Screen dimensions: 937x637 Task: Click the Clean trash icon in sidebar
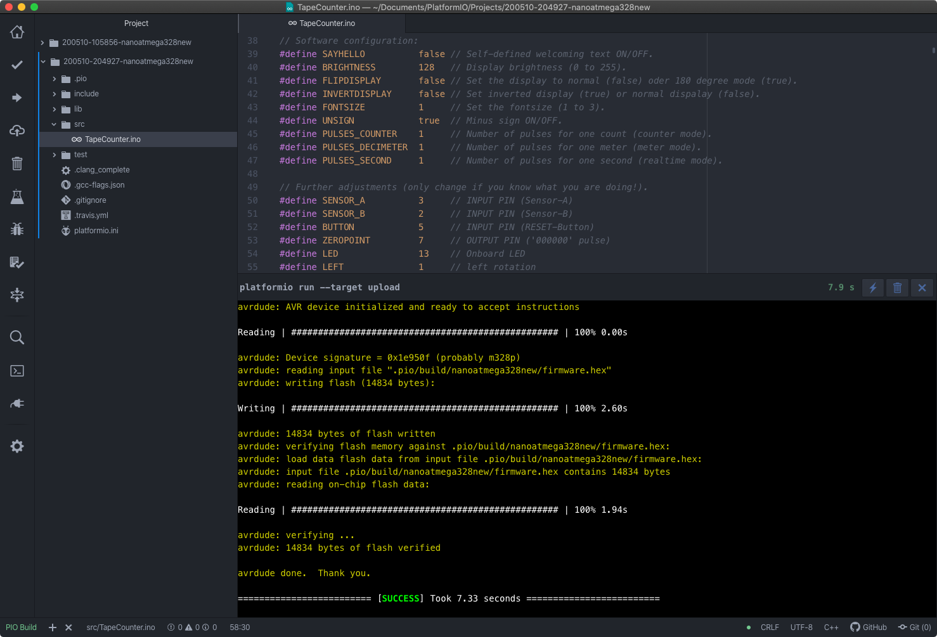pyautogui.click(x=17, y=164)
